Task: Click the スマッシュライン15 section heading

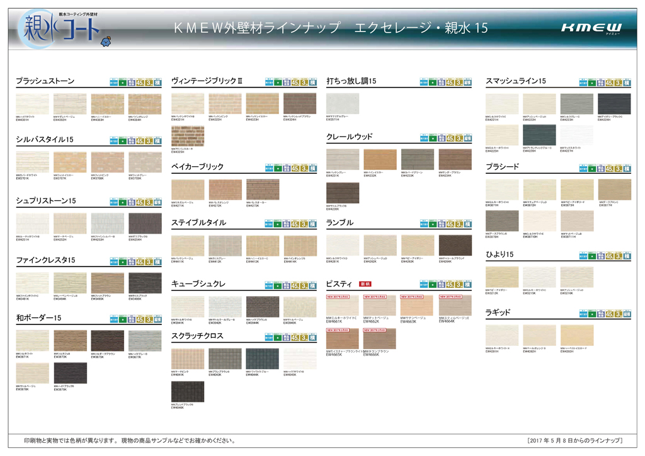Action: [516, 81]
